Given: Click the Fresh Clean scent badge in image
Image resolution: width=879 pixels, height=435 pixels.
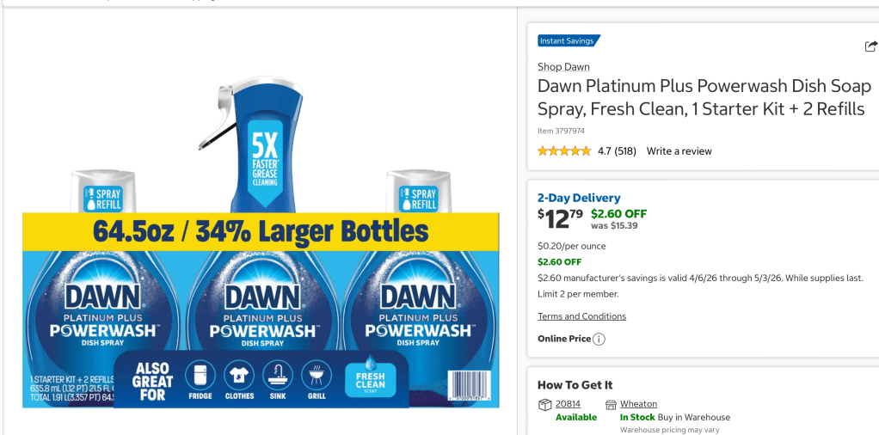Looking at the screenshot, I should [371, 378].
